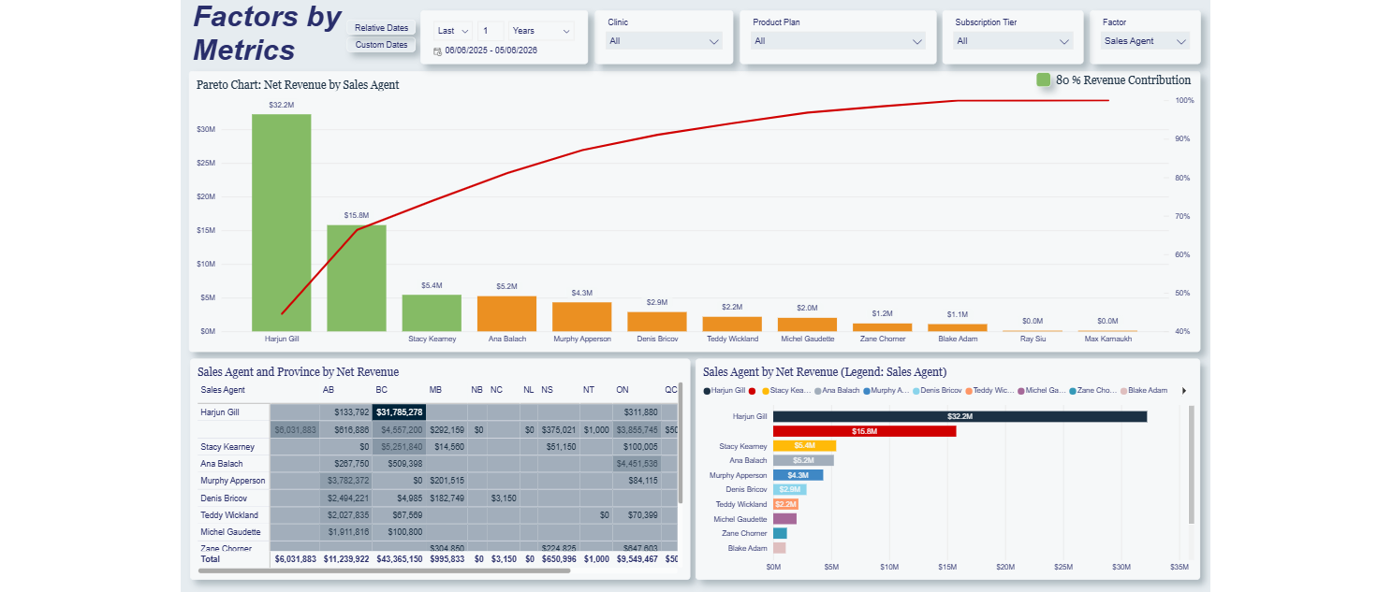This screenshot has width=1392, height=592.
Task: Click the NS province column header
Action: click(x=548, y=390)
